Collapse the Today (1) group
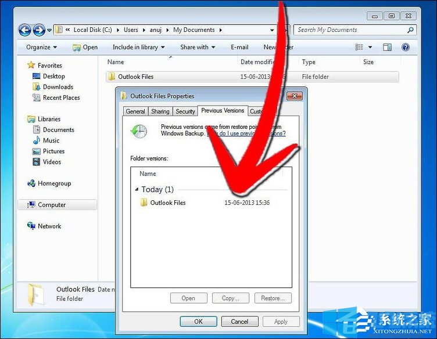The width and height of the screenshot is (437, 339). (x=137, y=189)
